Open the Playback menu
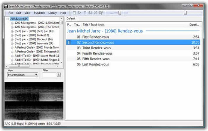208x131 pixels. 40,13
